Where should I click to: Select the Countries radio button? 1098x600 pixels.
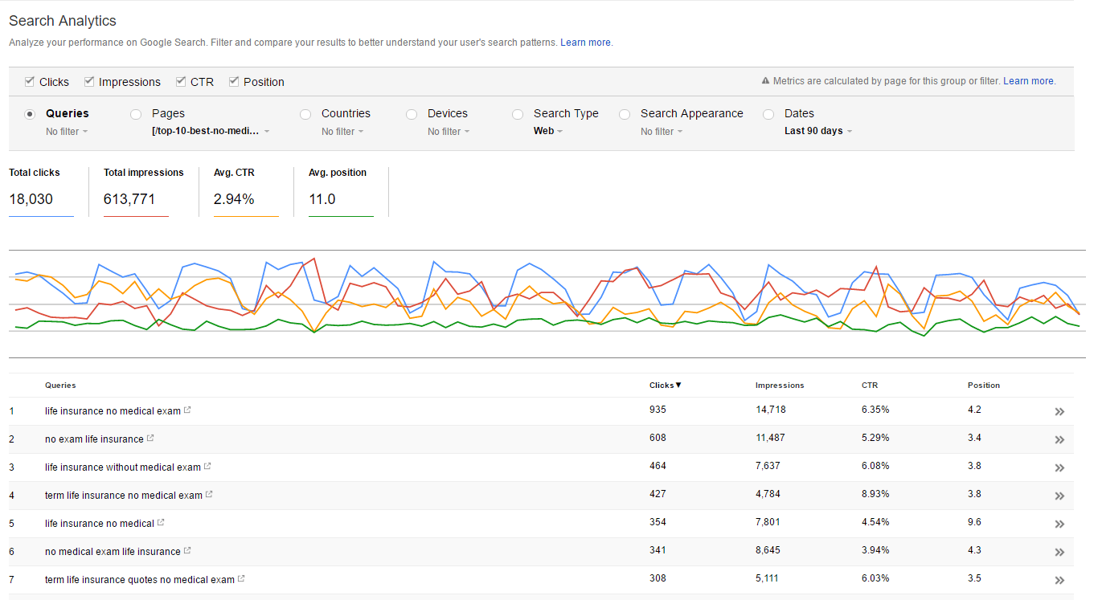[305, 114]
